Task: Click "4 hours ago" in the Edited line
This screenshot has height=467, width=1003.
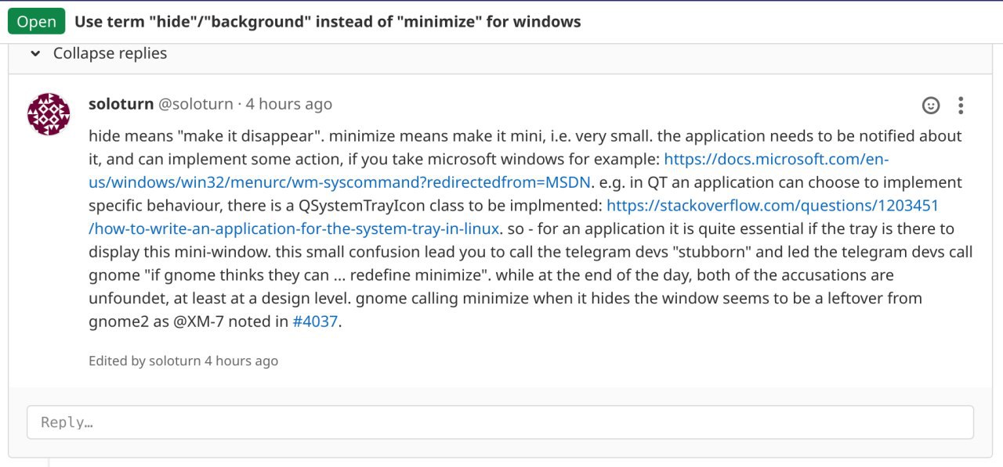Action: point(241,361)
